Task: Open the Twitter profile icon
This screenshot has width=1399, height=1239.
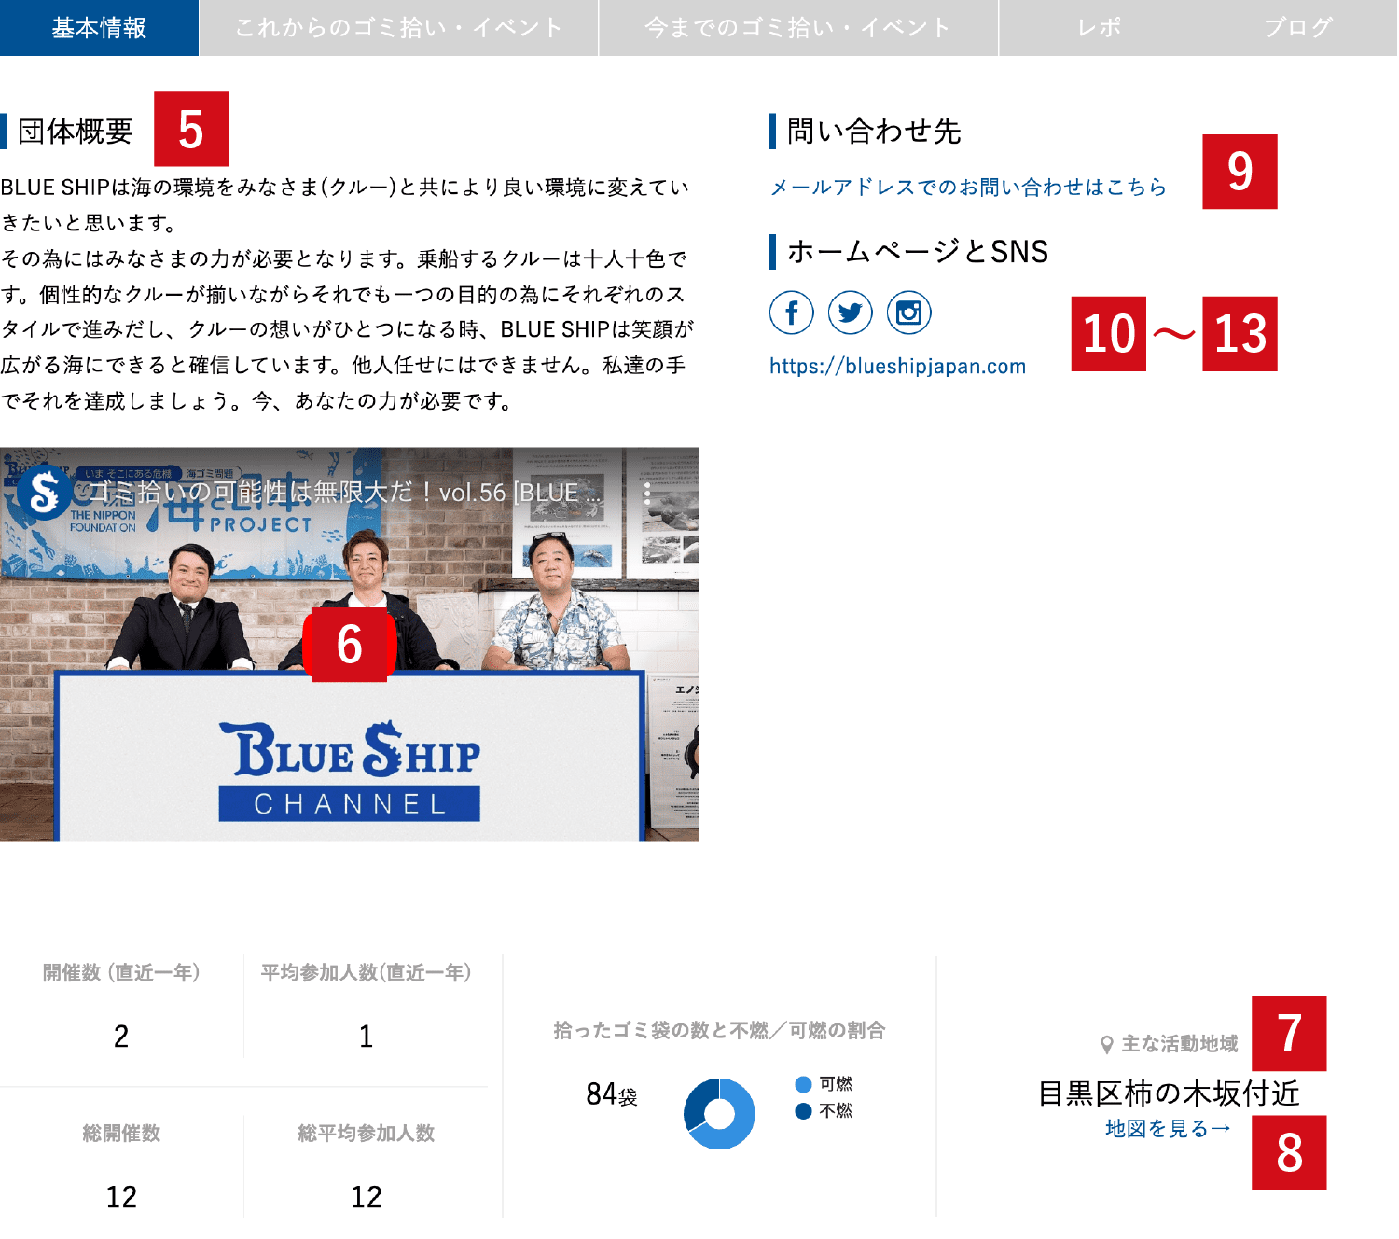Action: [850, 313]
